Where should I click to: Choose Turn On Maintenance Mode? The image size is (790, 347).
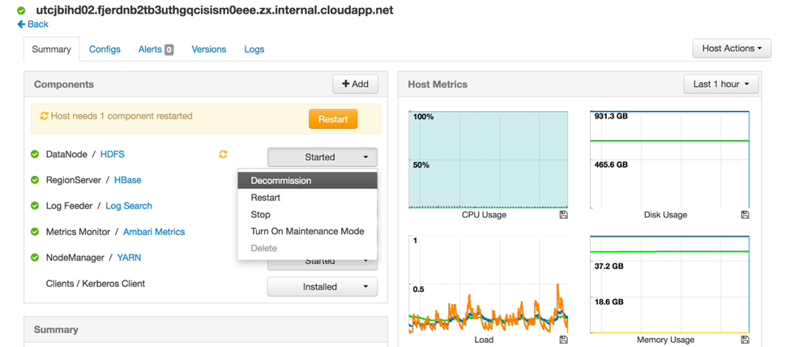[x=307, y=231]
